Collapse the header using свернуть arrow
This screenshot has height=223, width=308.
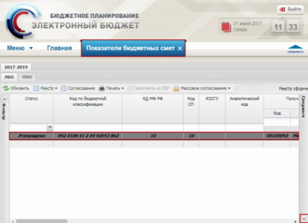tap(295, 49)
